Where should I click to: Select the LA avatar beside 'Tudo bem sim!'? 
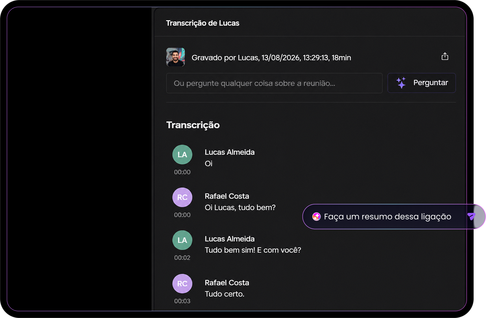point(182,240)
